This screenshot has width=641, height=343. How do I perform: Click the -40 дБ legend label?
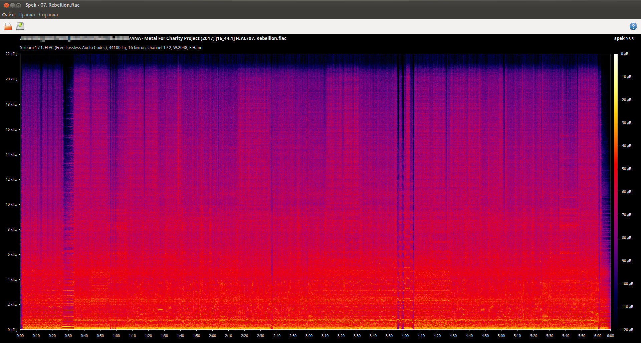(x=626, y=146)
